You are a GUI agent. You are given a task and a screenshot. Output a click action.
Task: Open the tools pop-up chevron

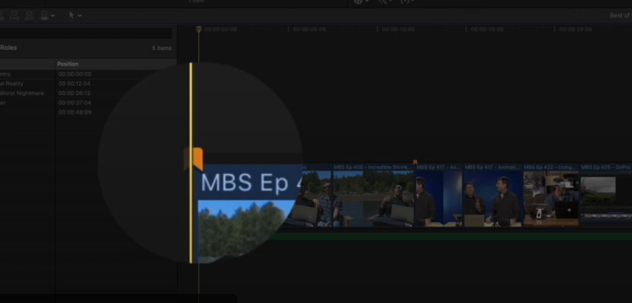click(79, 16)
